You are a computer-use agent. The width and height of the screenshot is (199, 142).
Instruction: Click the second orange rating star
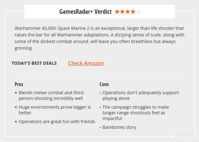122,12
